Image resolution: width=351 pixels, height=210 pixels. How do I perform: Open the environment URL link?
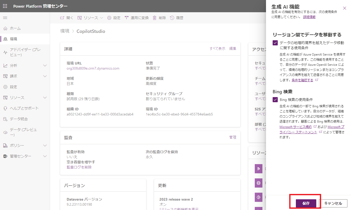[93, 68]
